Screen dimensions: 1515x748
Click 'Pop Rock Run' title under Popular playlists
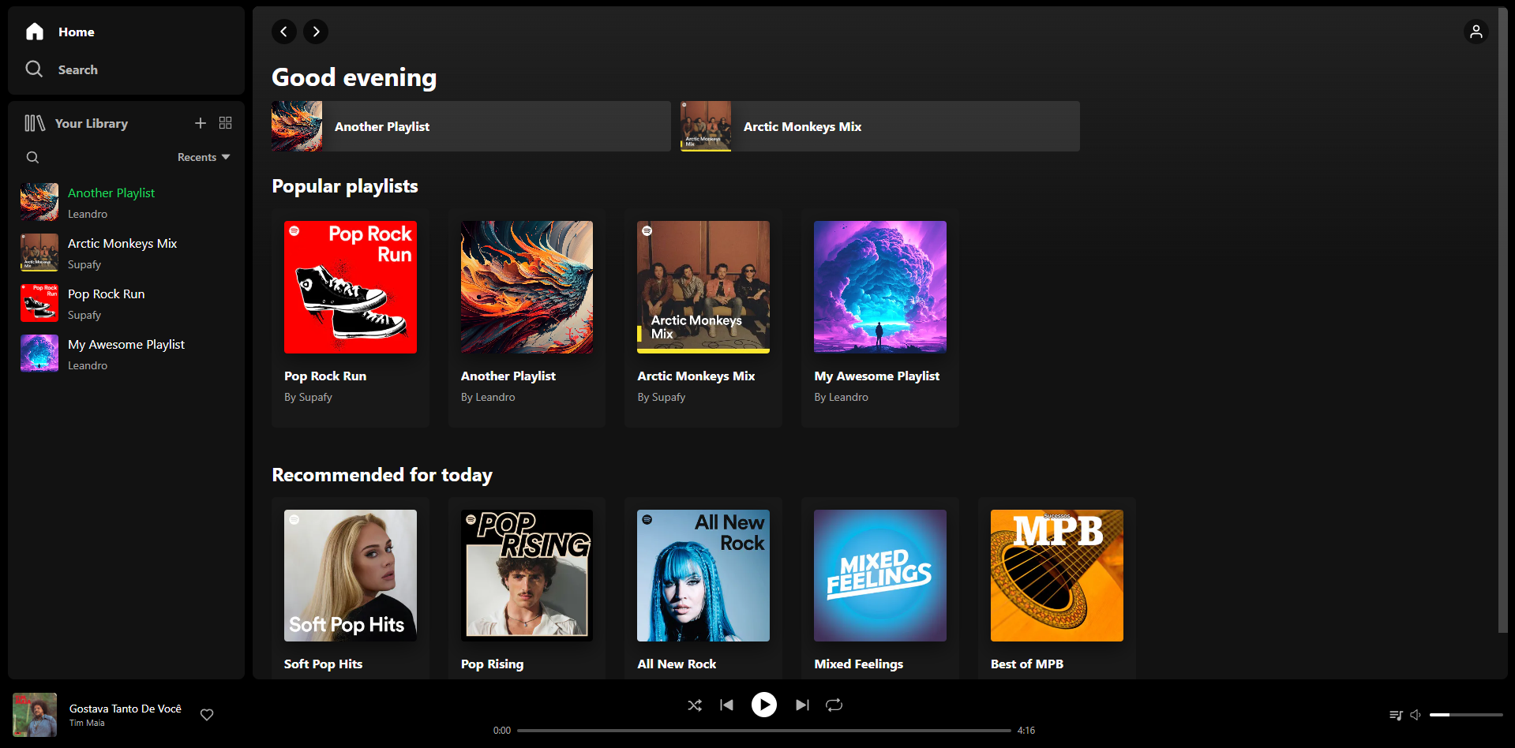pos(325,376)
